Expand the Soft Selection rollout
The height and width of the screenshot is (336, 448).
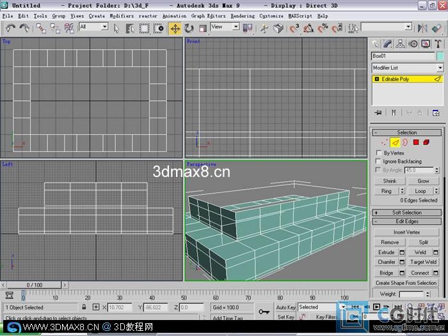pos(407,213)
